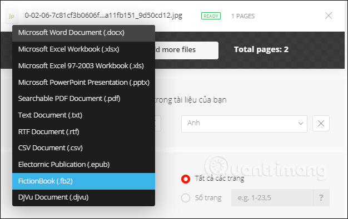Open the question mark help for page range
This screenshot has width=348, height=219.
[x=321, y=197]
